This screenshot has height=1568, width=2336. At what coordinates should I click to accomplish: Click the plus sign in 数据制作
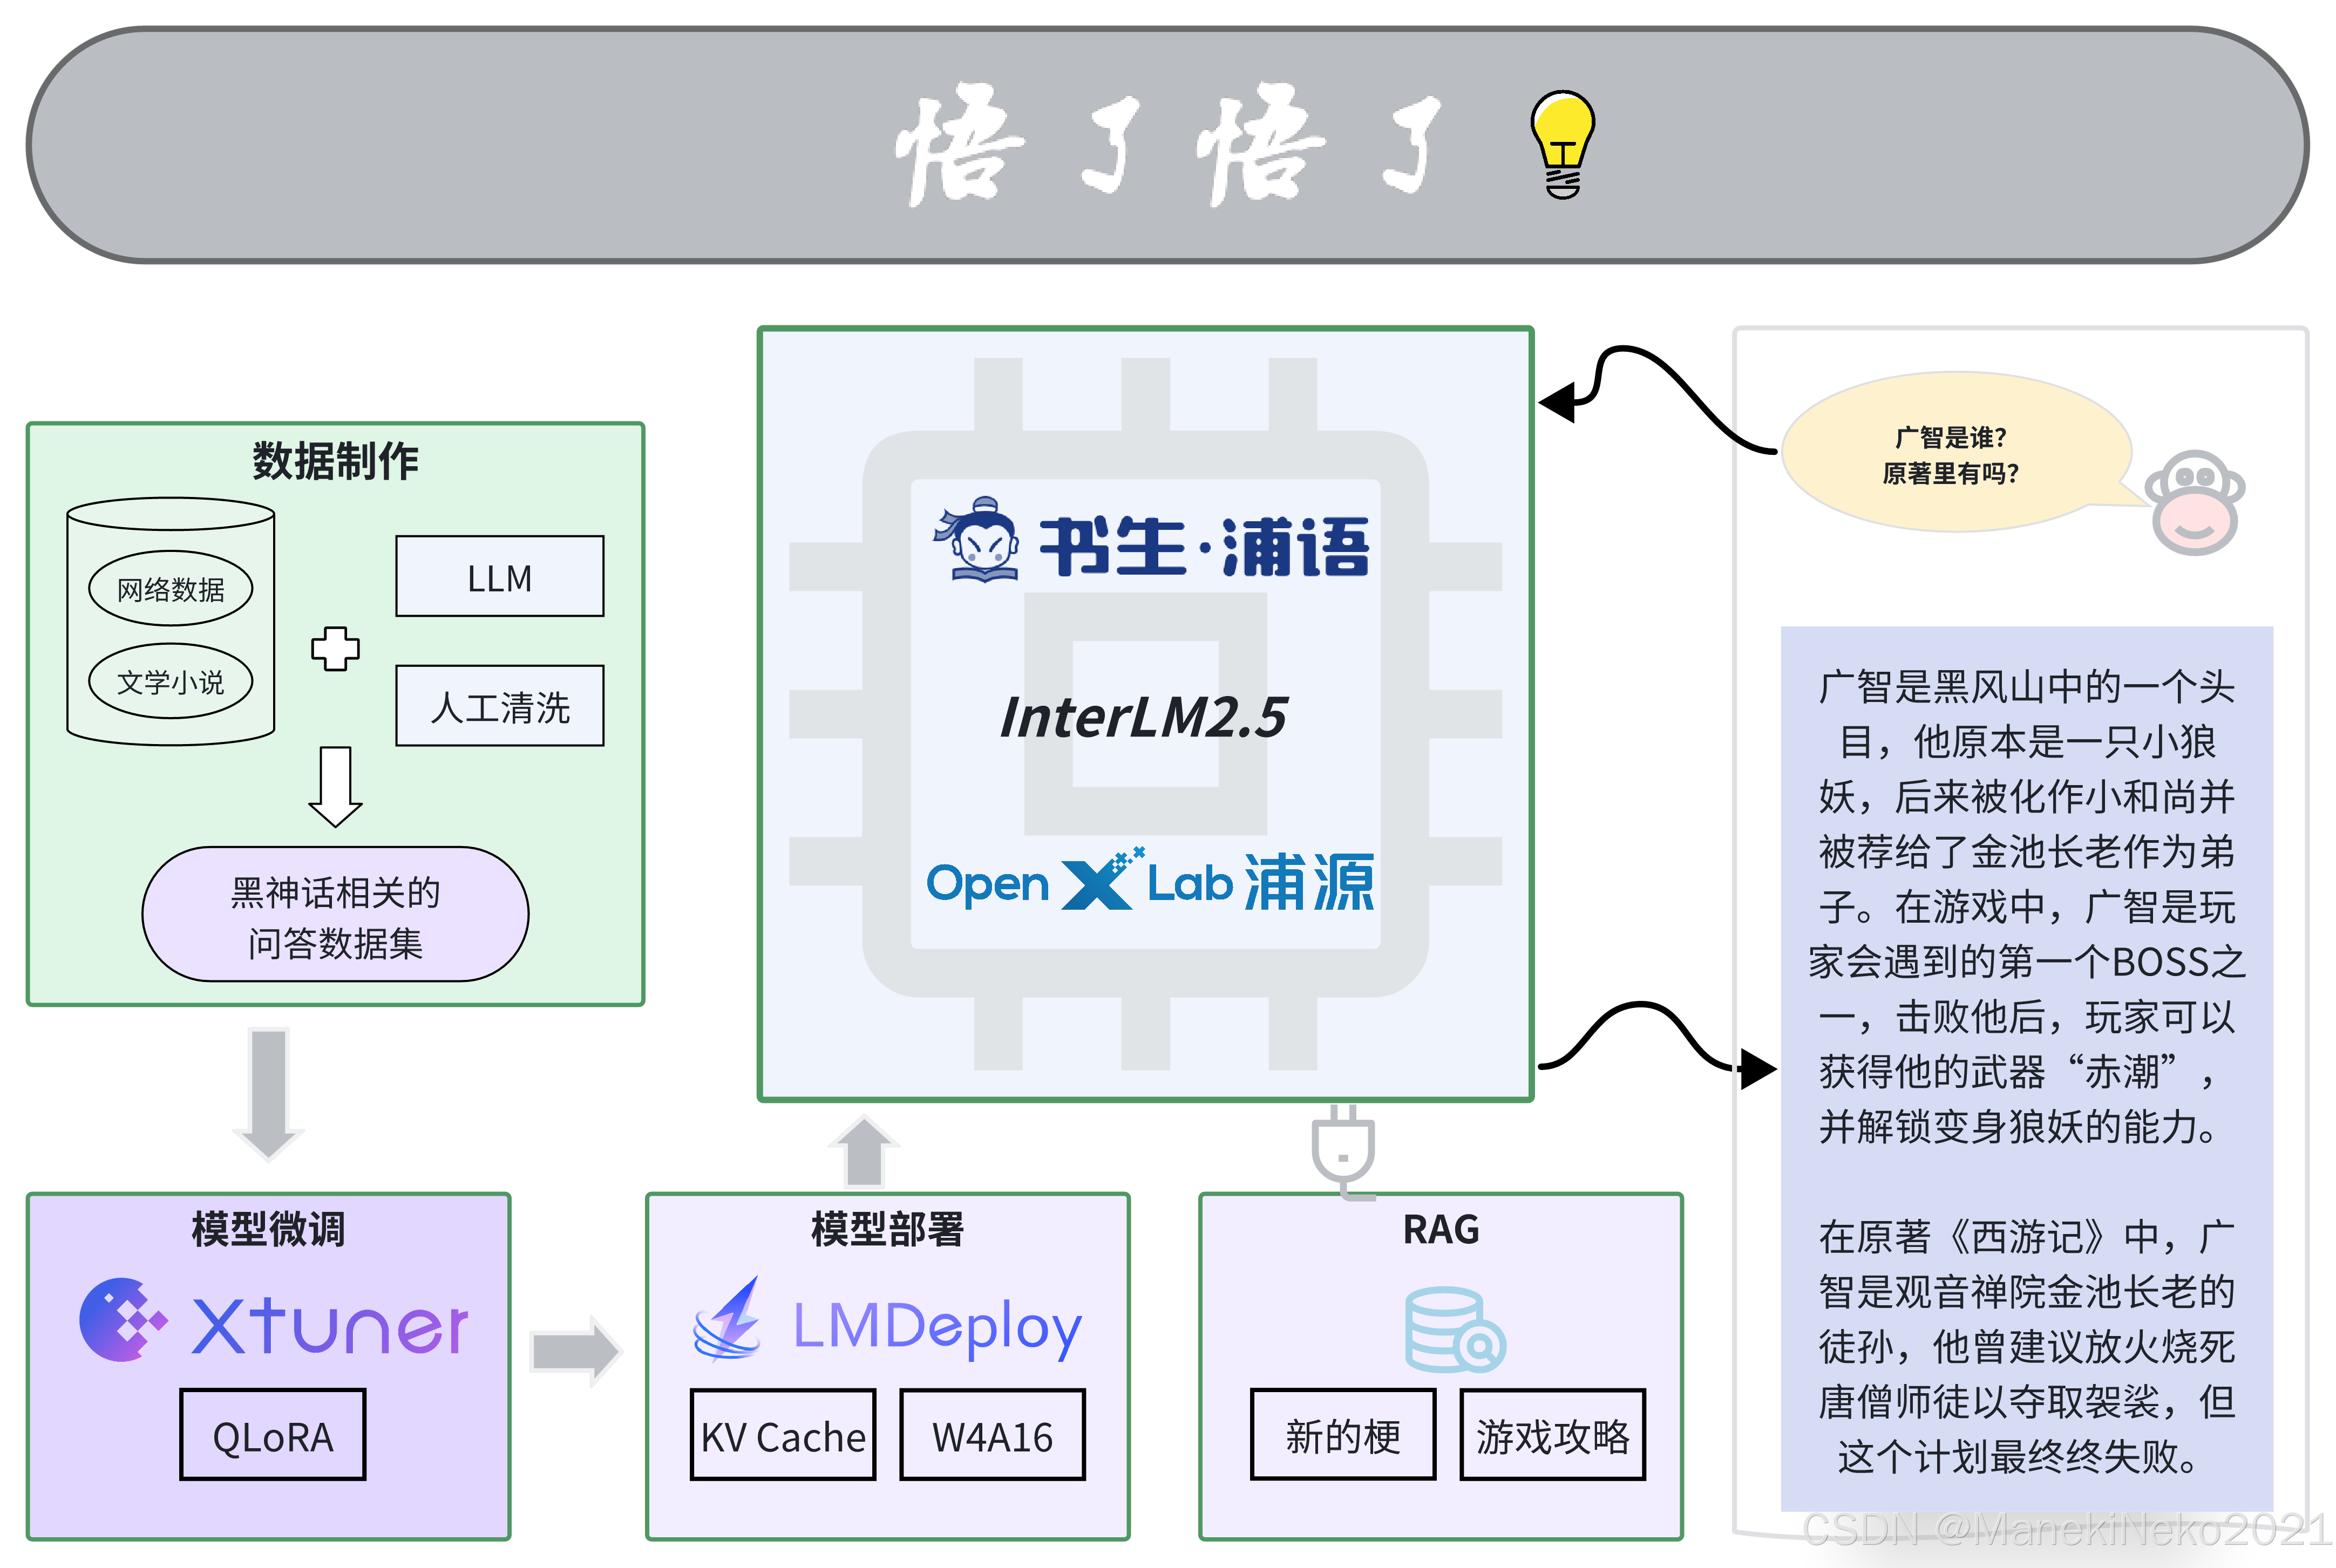(x=335, y=649)
